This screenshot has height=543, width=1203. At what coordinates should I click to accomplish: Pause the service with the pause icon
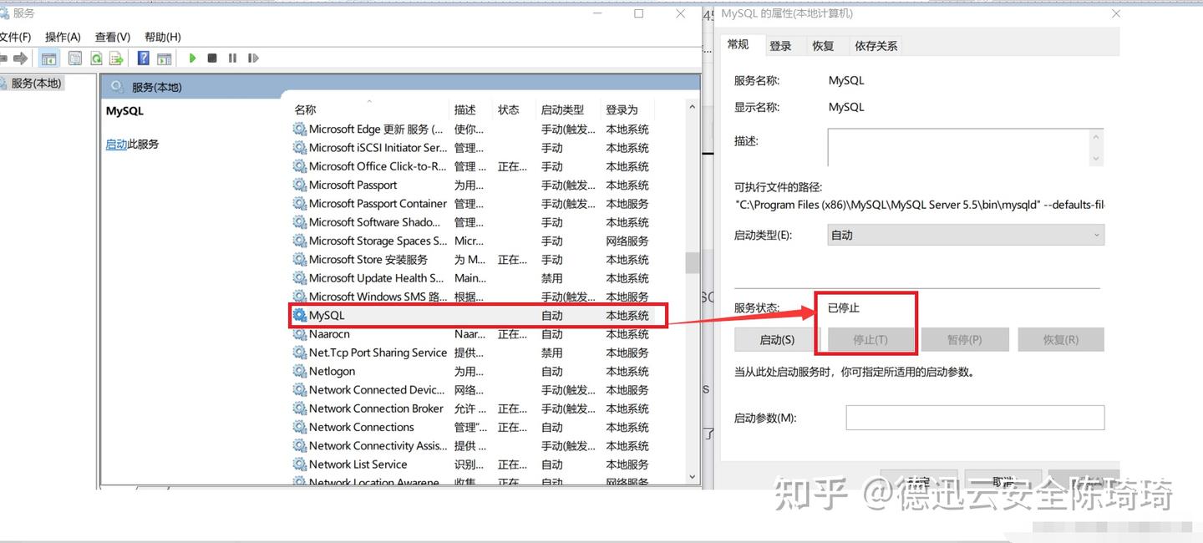[232, 58]
